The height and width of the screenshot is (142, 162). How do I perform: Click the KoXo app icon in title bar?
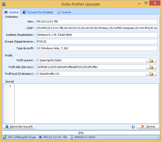click(4, 4)
